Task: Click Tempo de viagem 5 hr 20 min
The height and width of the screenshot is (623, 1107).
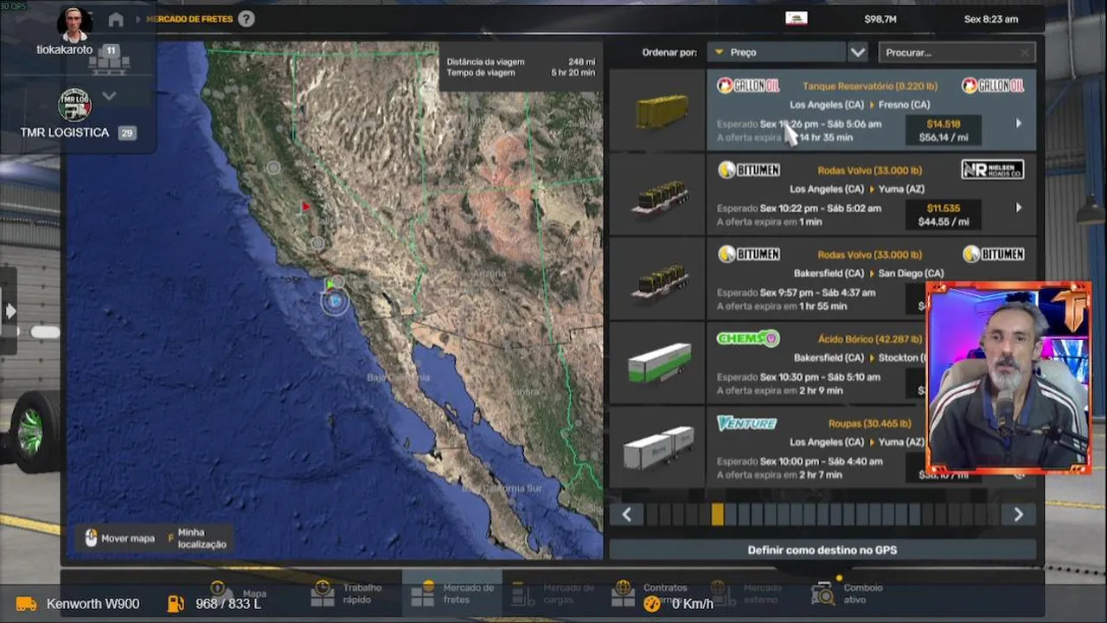Action: click(521, 73)
